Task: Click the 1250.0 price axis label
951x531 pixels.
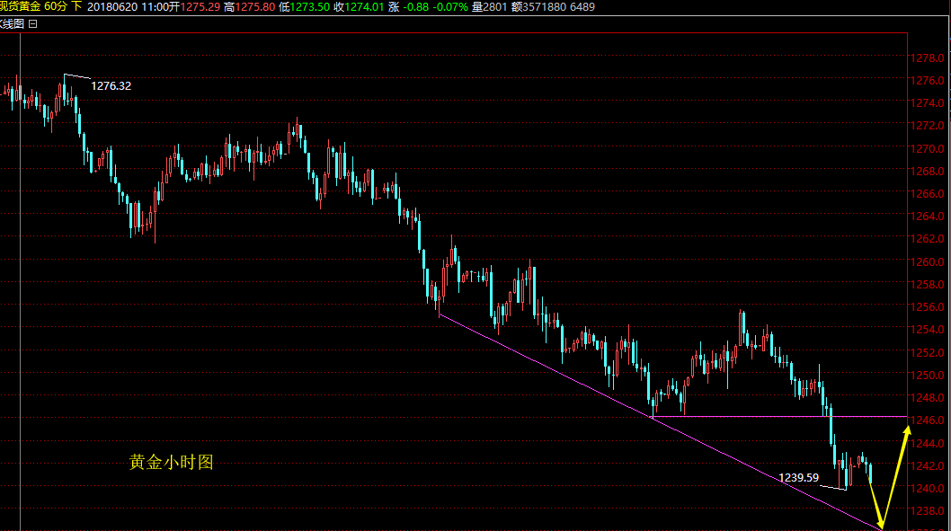Action: click(x=928, y=375)
